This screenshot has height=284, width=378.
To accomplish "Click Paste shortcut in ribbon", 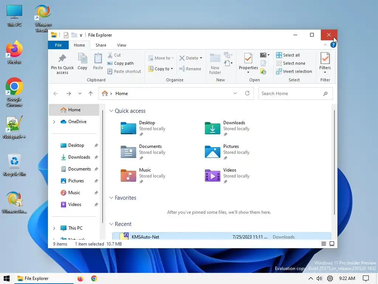I will (124, 71).
